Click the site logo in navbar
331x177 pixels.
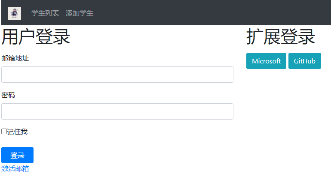(15, 13)
